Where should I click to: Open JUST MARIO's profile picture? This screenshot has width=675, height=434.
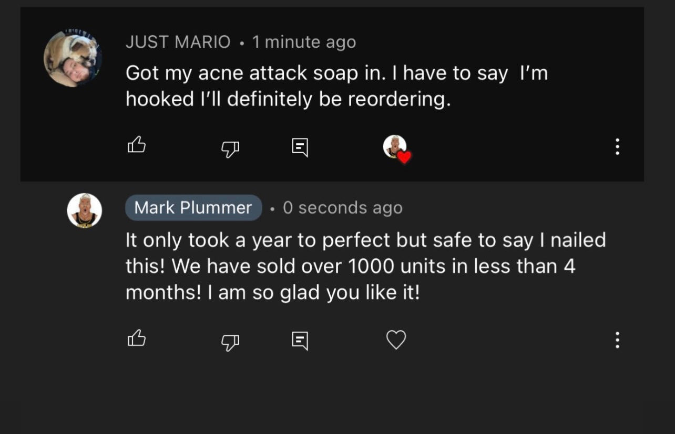(73, 58)
